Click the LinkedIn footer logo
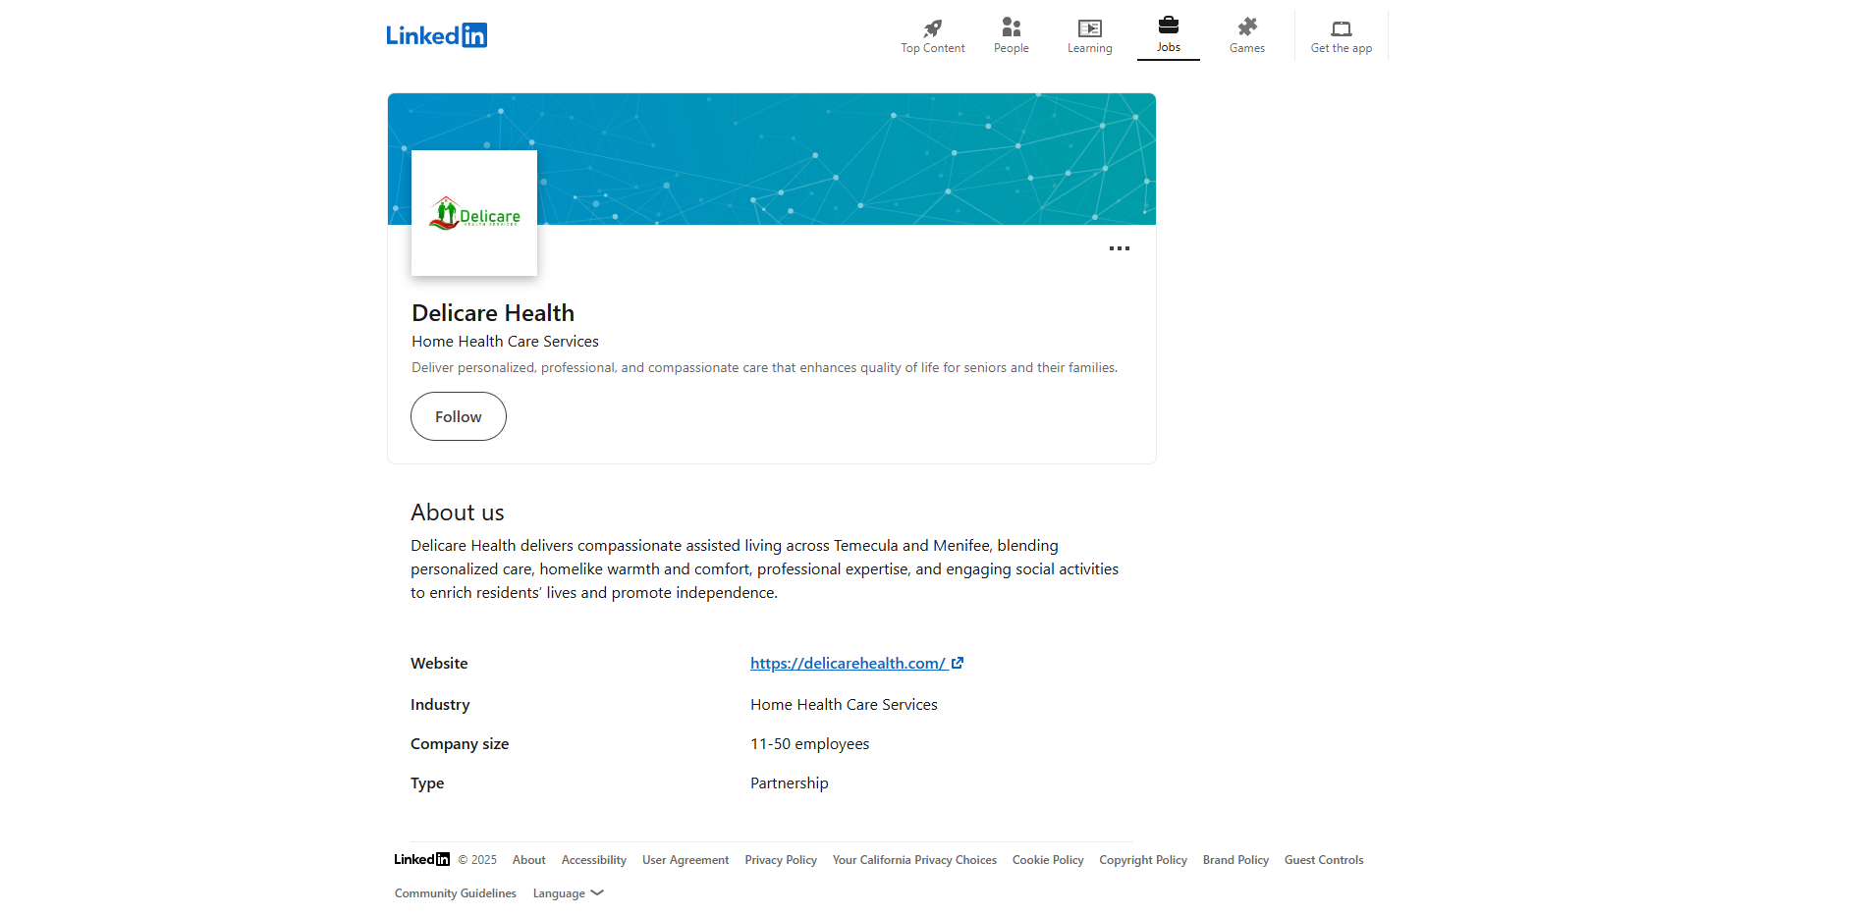Screen dimensions: 1864x917 [x=421, y=859]
